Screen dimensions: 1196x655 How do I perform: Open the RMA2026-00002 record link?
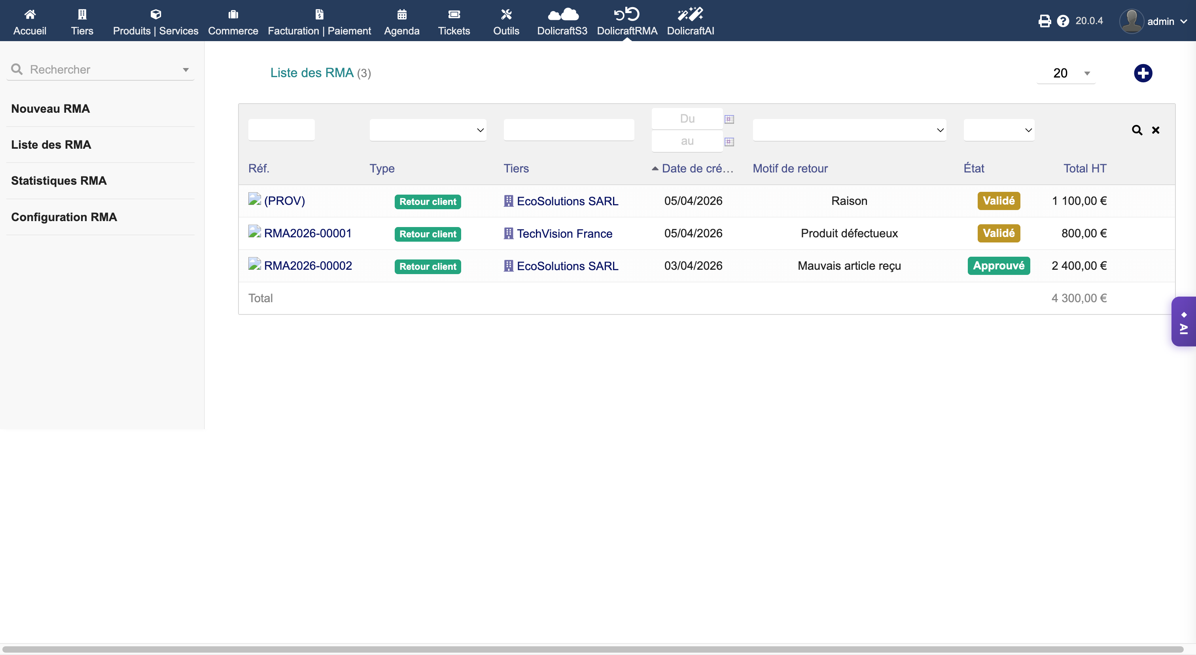[308, 265]
